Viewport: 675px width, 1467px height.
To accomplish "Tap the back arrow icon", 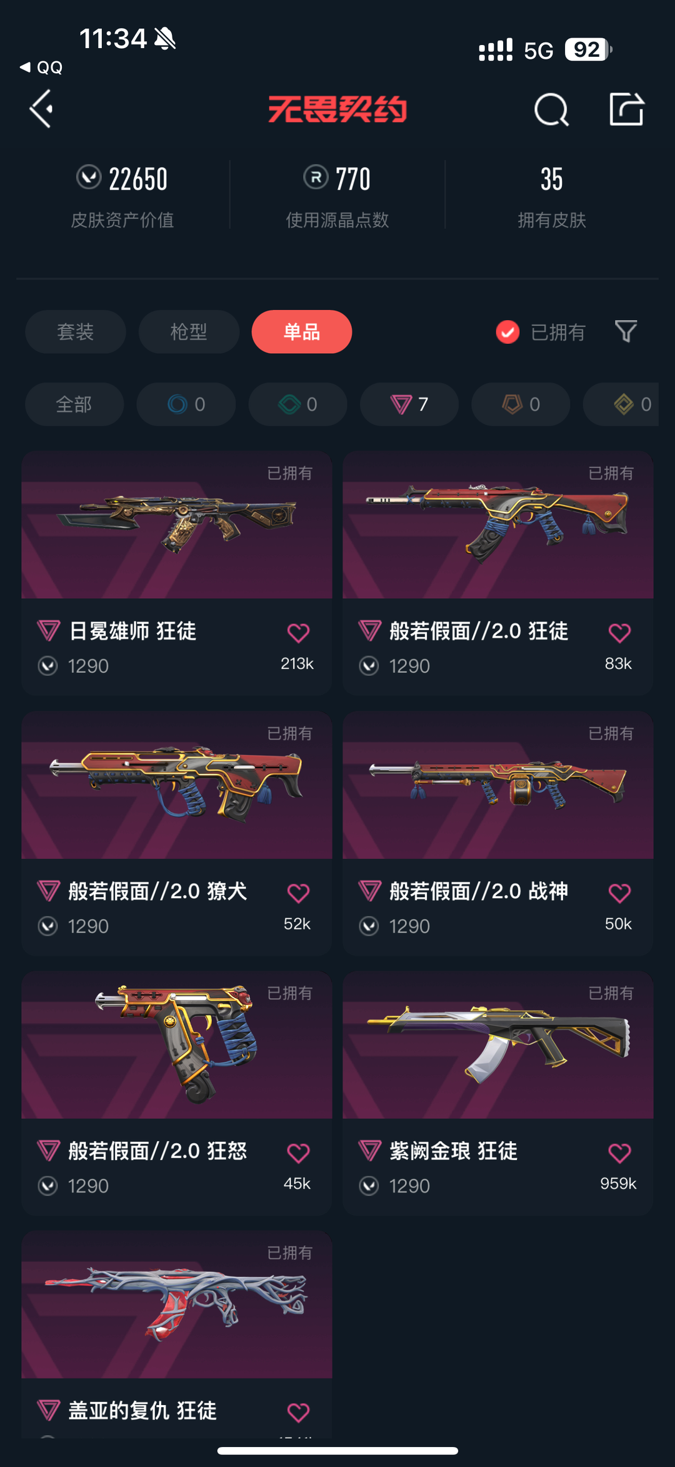I will 41,109.
